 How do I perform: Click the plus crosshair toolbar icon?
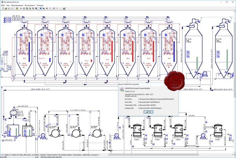point(21,9)
